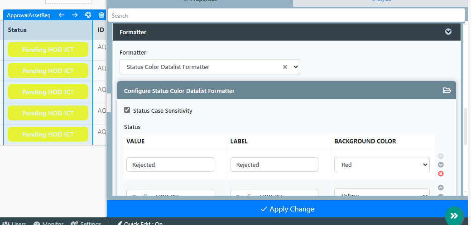This screenshot has width=471, height=225.
Task: Remove the Rejected row with red X
Action: [x=441, y=174]
